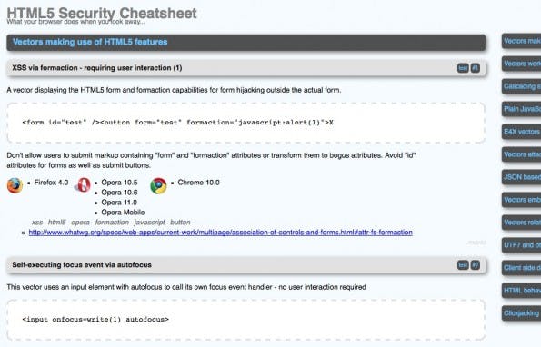Click the '#7' anchor badge on autofocus header

(x=476, y=265)
